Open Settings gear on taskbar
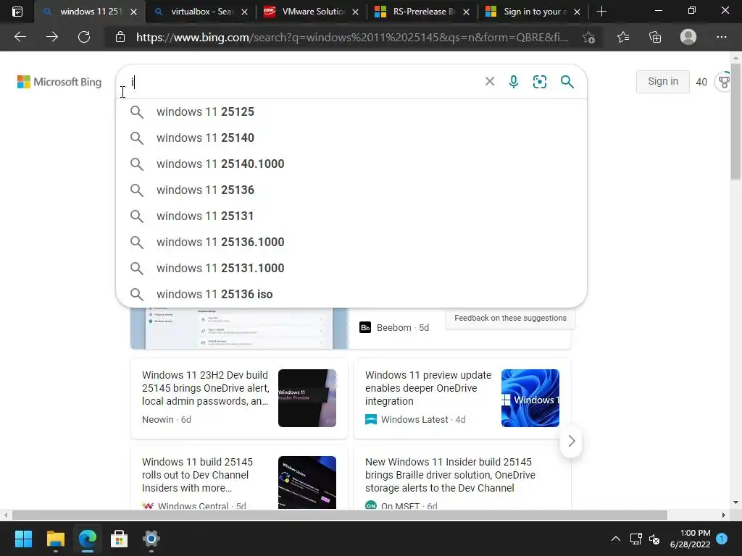The image size is (742, 556). click(151, 539)
